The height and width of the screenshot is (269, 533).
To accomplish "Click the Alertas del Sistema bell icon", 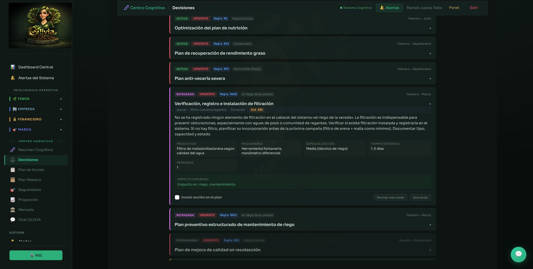I will (x=13, y=78).
